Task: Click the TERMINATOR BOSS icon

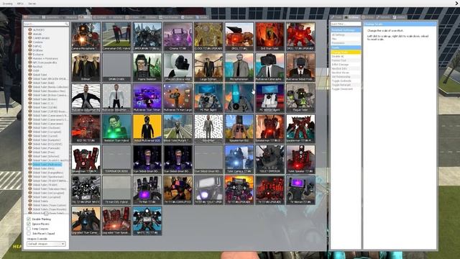Action: pyautogui.click(x=116, y=159)
